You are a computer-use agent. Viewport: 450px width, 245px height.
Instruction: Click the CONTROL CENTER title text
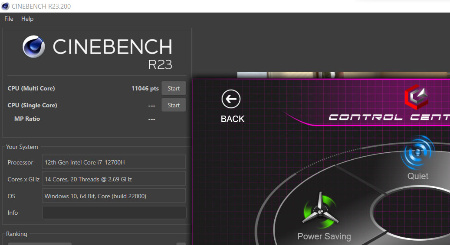[x=389, y=117]
